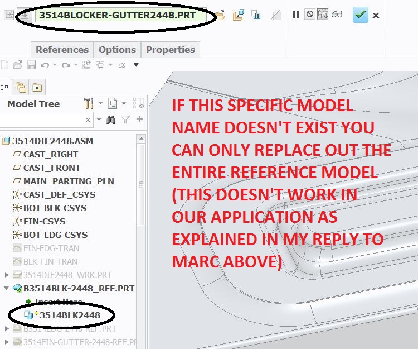Switch to the Folder Browser navigator tab
This screenshot has width=418, height=349.
pos(21,87)
